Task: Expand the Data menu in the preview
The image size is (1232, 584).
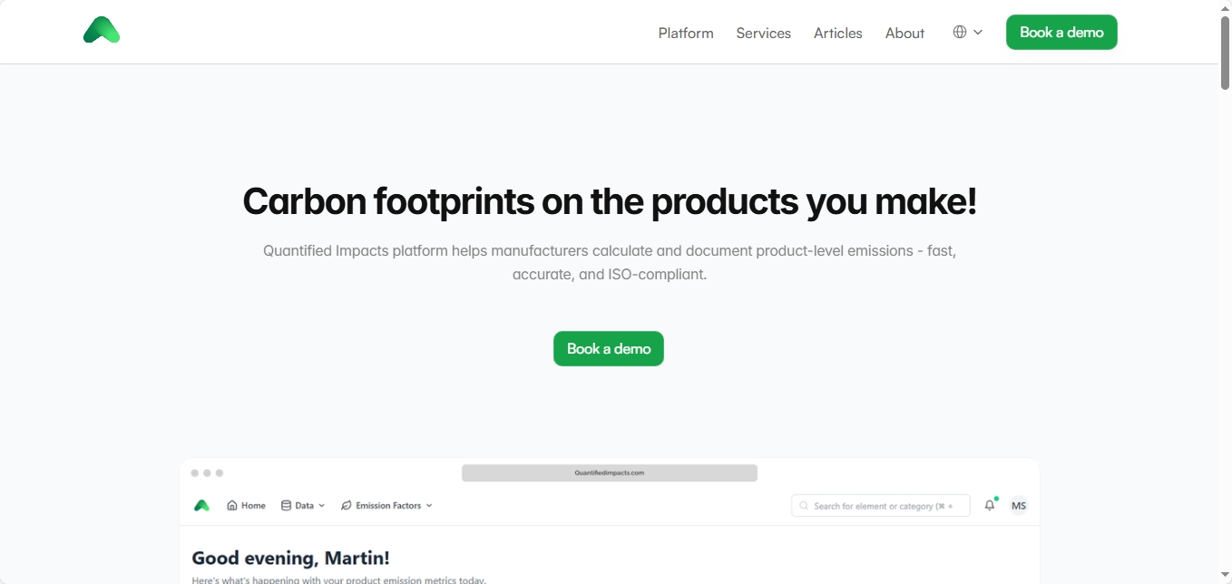Action: (x=319, y=505)
